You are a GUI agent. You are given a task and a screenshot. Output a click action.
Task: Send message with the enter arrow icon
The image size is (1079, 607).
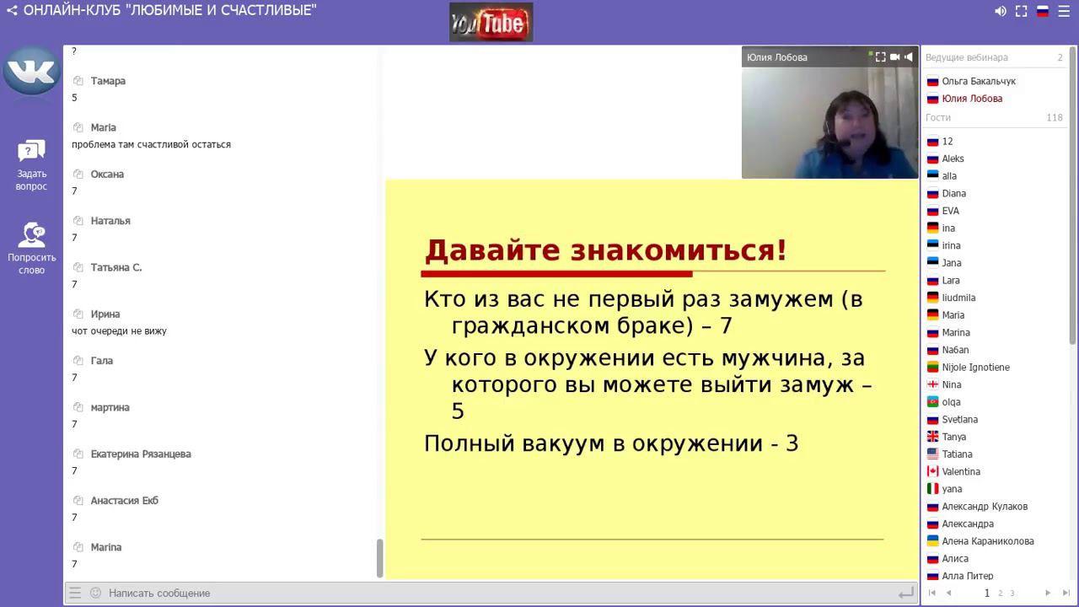[x=906, y=594]
